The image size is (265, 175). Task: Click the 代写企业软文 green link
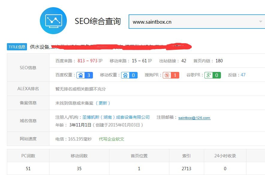point(112,139)
